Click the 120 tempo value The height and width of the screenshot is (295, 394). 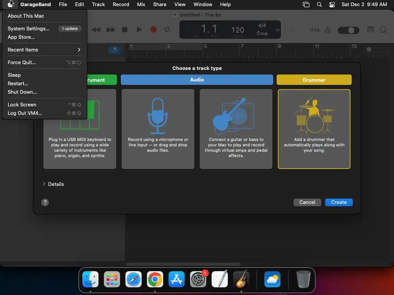coord(237,30)
